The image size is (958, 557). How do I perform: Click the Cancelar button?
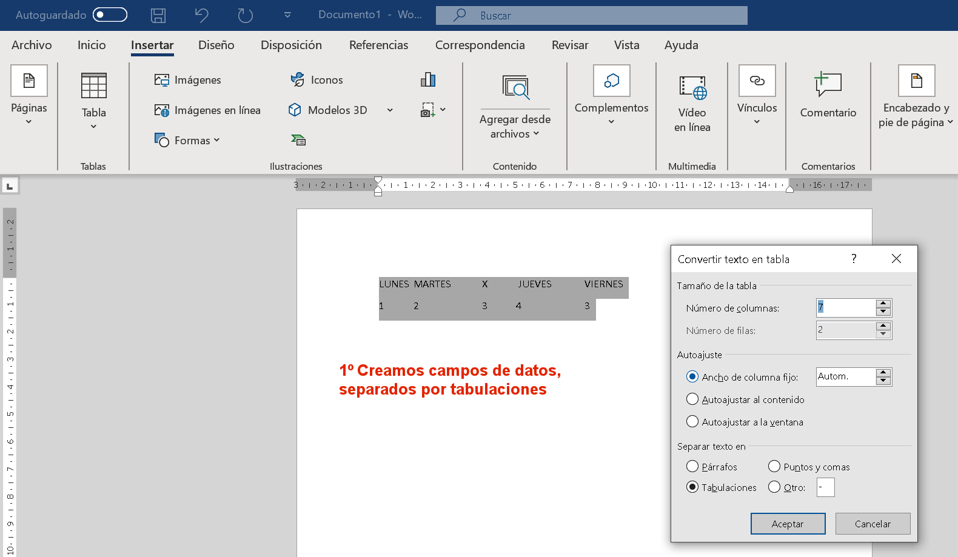[873, 524]
